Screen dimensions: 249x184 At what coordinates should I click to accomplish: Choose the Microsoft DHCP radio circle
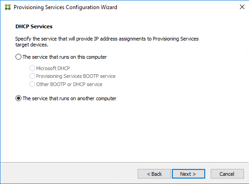pyautogui.click(x=32, y=68)
